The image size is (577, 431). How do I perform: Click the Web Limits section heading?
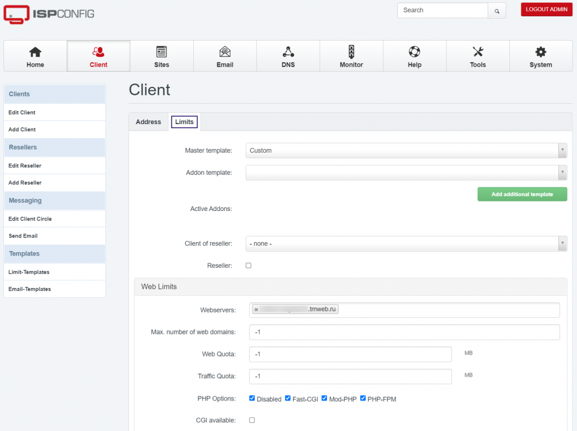click(x=159, y=287)
